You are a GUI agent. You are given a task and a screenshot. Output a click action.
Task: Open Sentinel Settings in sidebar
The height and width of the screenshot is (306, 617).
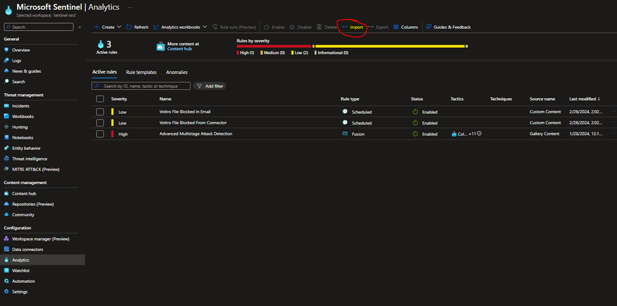(x=20, y=292)
